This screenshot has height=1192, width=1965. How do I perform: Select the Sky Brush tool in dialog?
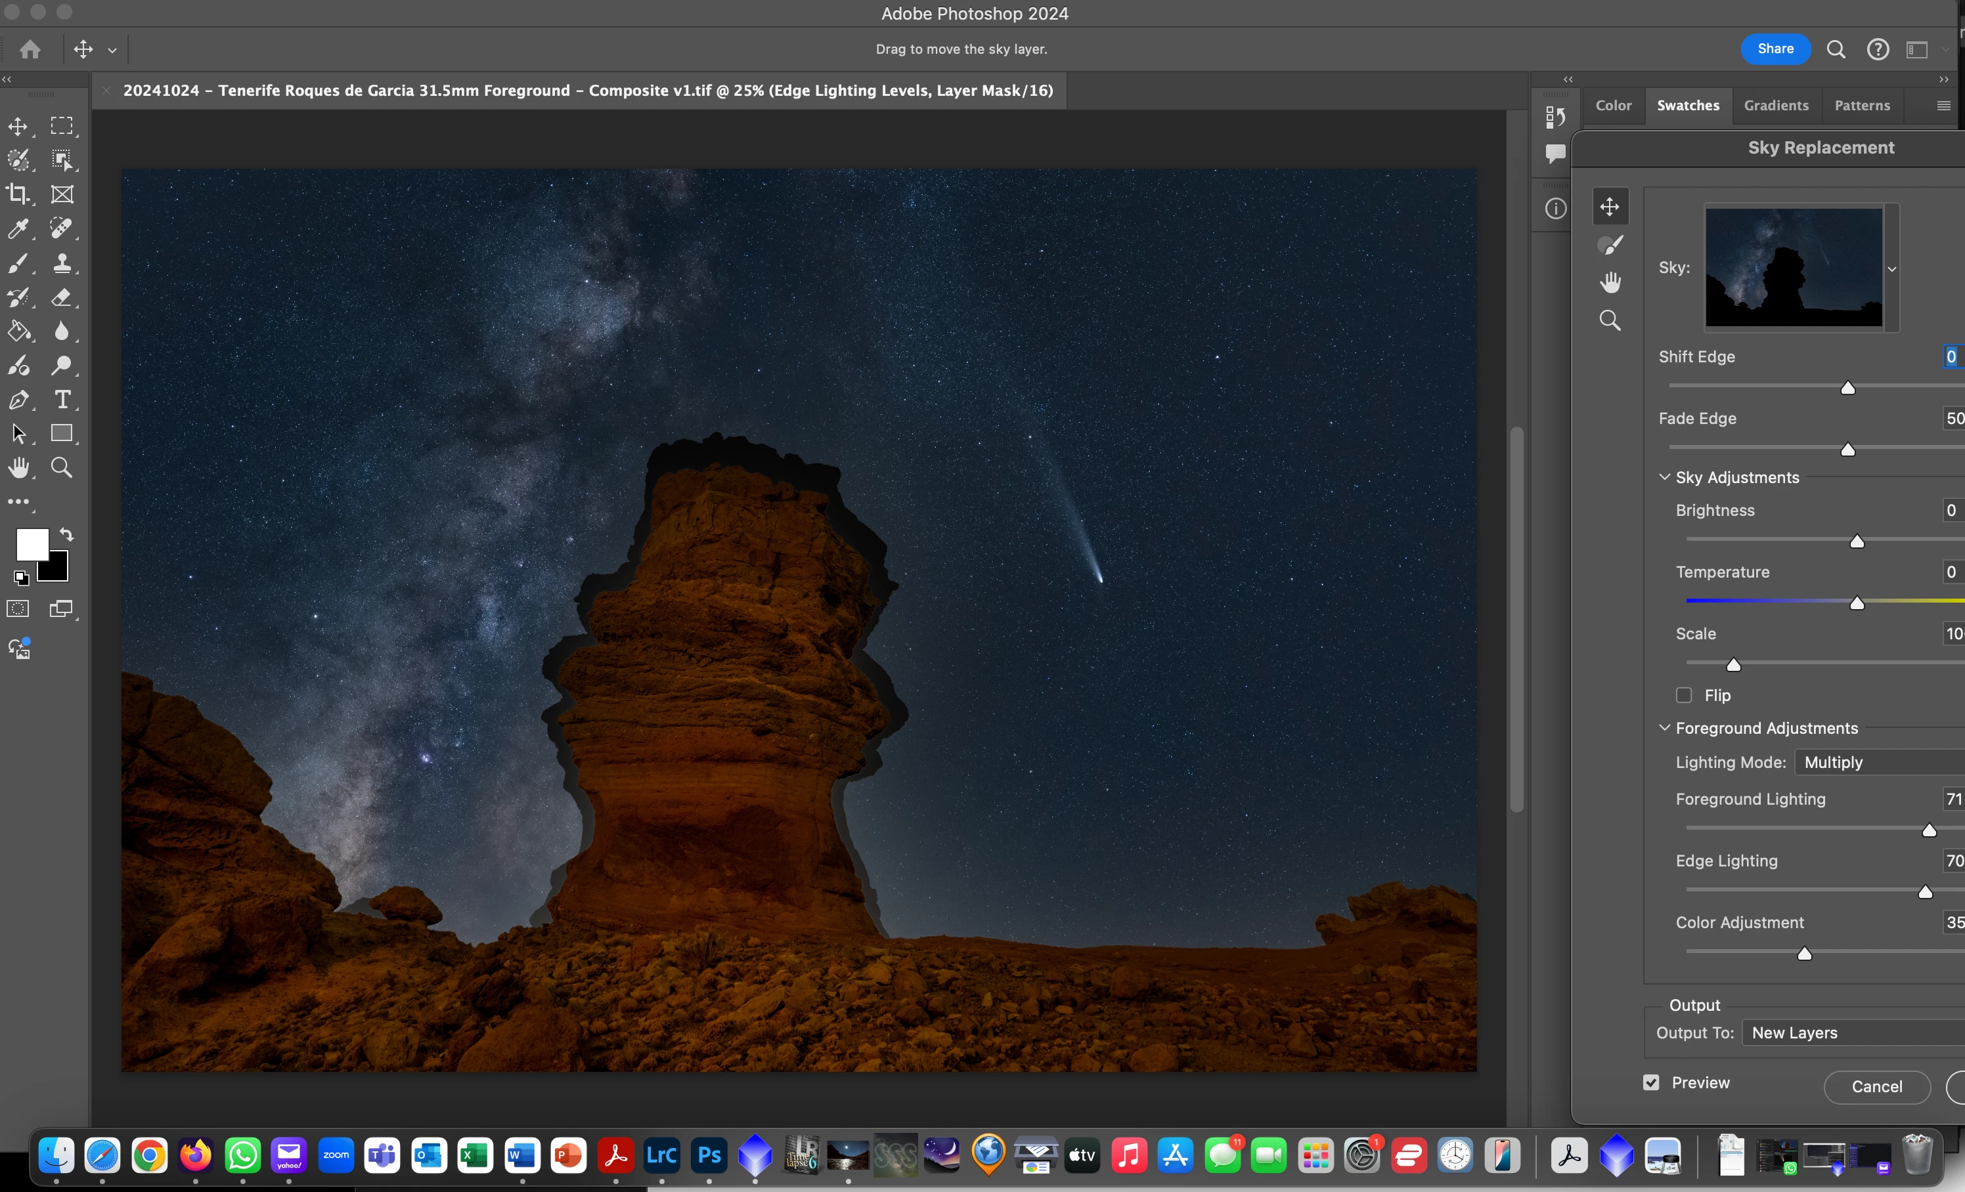point(1610,245)
